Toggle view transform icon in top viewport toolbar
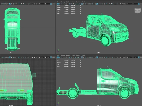 coord(51,4)
